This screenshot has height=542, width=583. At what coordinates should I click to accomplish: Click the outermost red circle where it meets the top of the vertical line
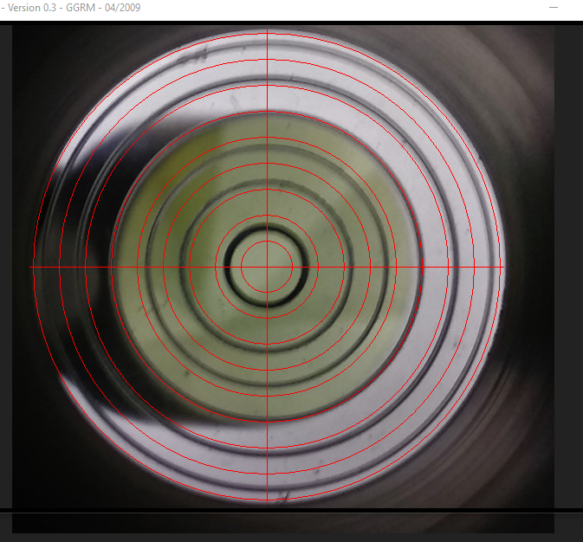267,34
